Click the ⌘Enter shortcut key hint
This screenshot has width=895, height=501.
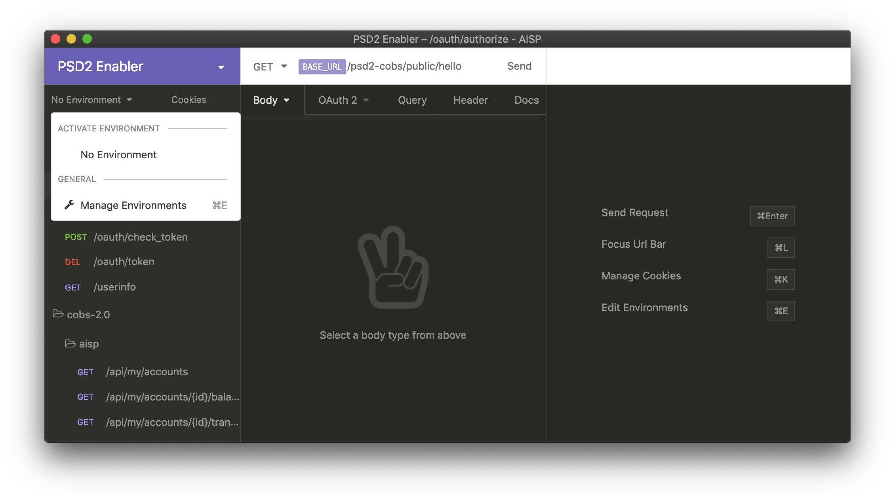(x=772, y=216)
